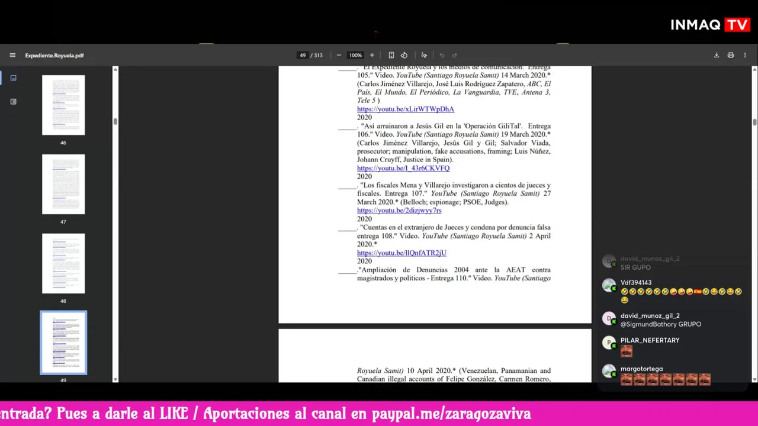This screenshot has width=758, height=426.
Task: Open the more actions three-dot menu
Action: 745,55
